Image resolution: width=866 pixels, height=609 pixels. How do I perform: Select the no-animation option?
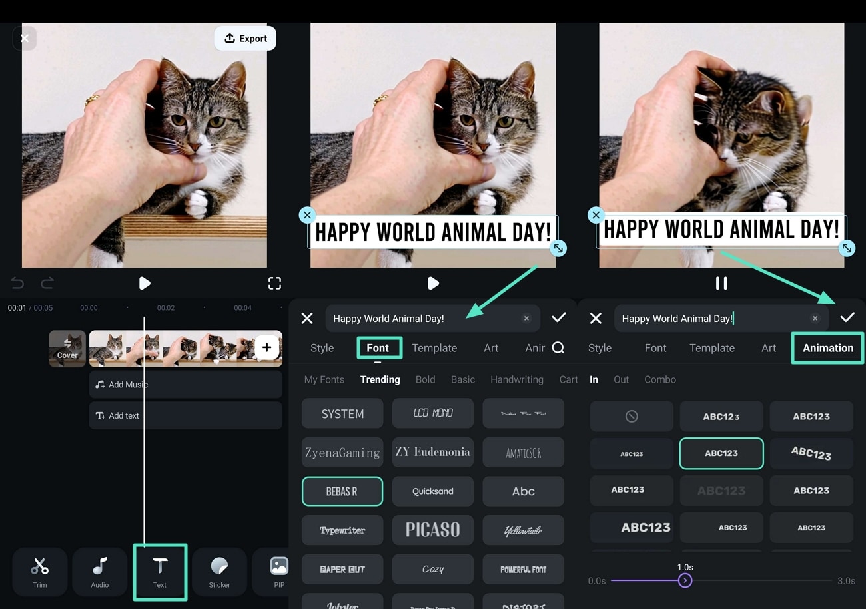[x=632, y=416]
